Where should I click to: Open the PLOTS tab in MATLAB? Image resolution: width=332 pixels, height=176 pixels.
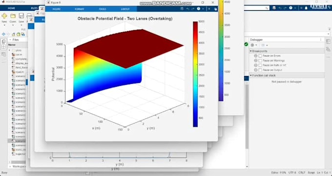pos(34,8)
